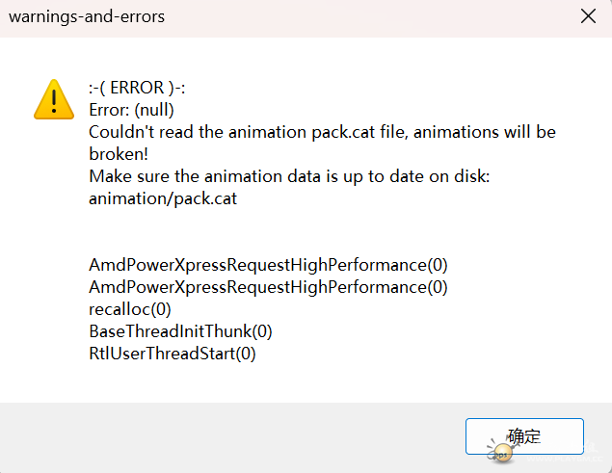Click the BaseThreadInitThunk(0) stack trace entry

coord(180,331)
